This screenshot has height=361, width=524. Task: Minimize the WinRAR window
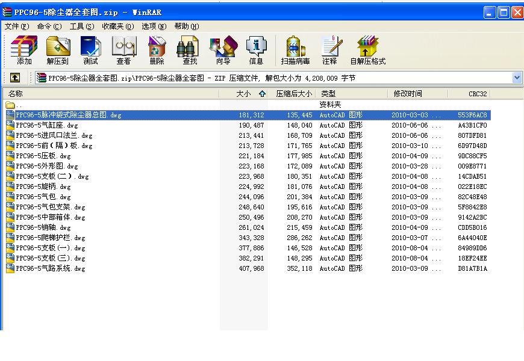(x=490, y=13)
